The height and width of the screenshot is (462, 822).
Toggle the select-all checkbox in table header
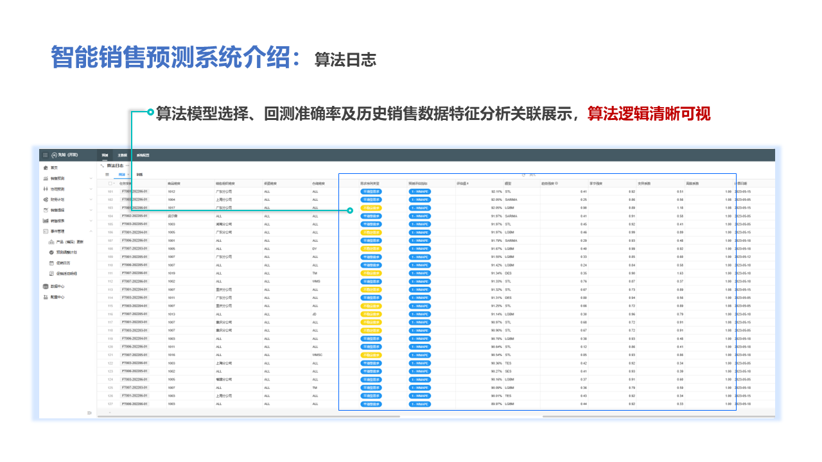pos(110,184)
